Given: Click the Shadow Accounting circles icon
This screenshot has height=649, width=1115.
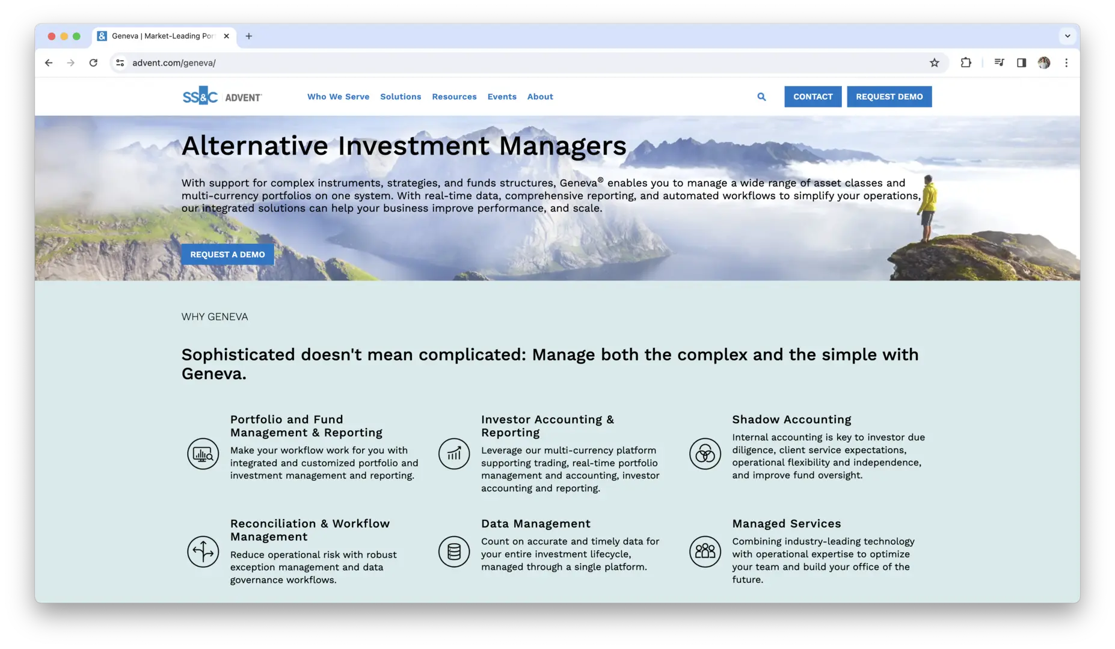Looking at the screenshot, I should tap(705, 454).
